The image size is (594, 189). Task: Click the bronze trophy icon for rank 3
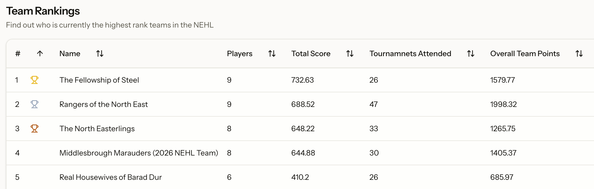point(34,129)
